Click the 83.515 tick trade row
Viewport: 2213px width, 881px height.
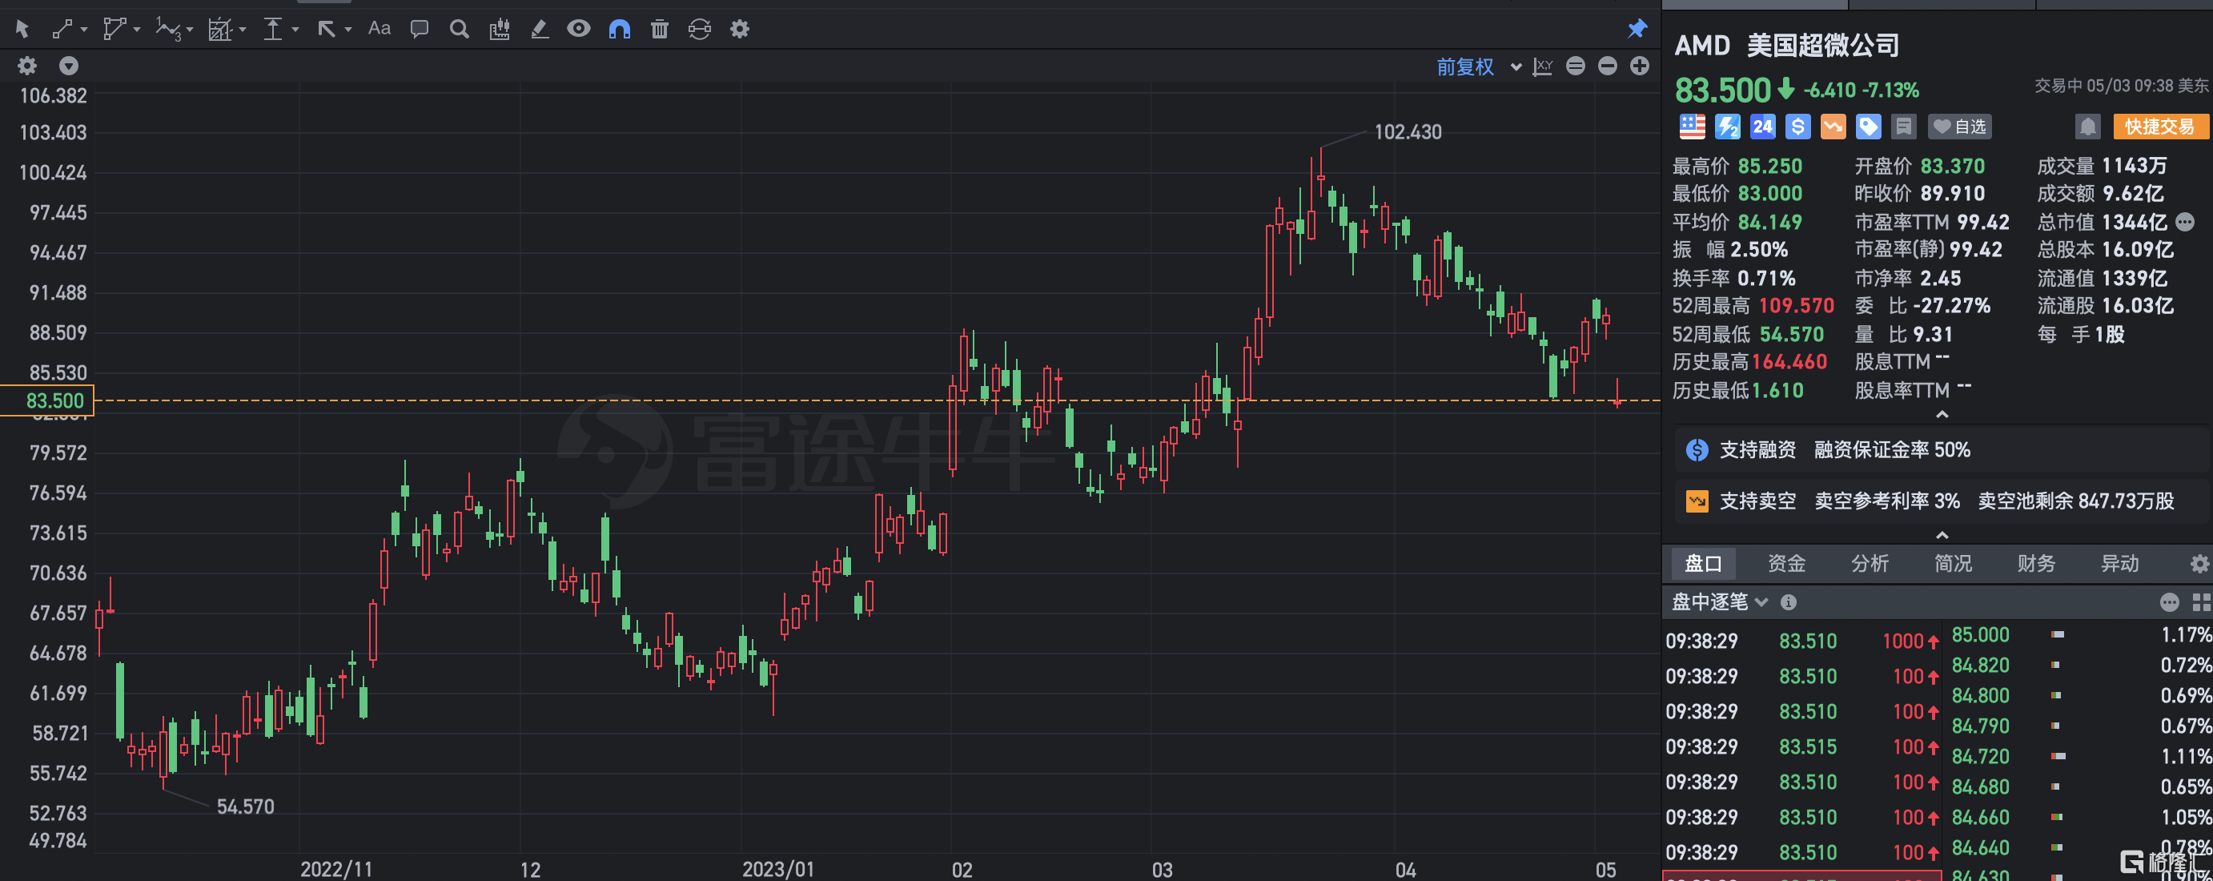tap(1802, 746)
